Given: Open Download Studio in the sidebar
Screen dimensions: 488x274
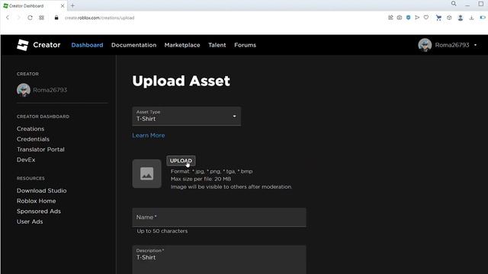Looking at the screenshot, I should [x=42, y=191].
